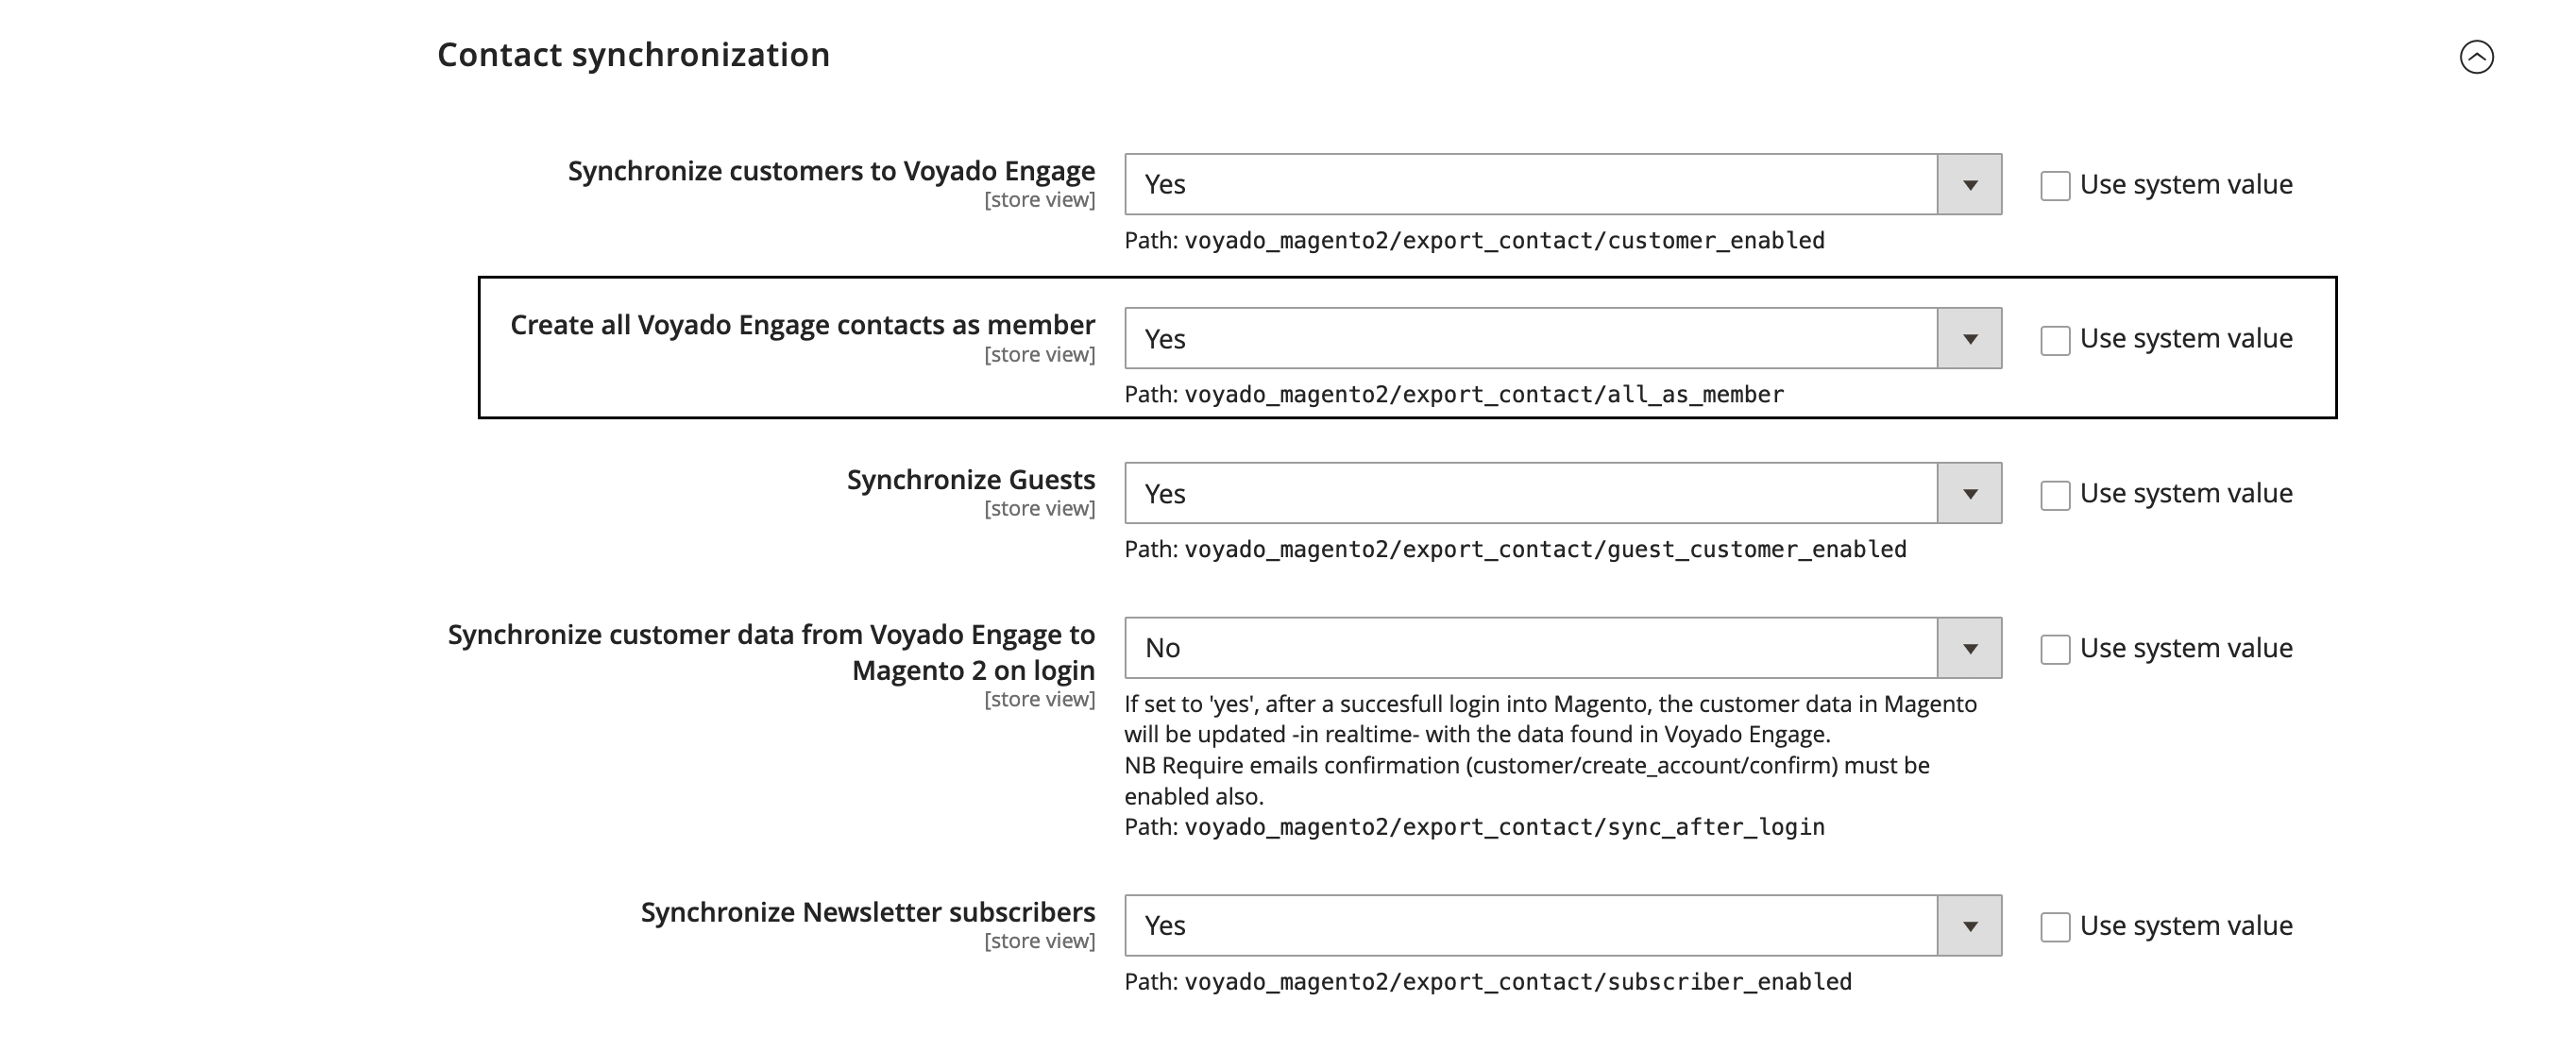Enable system value for Synchronize customers setting
The width and height of the screenshot is (2576, 1052).
click(2055, 186)
